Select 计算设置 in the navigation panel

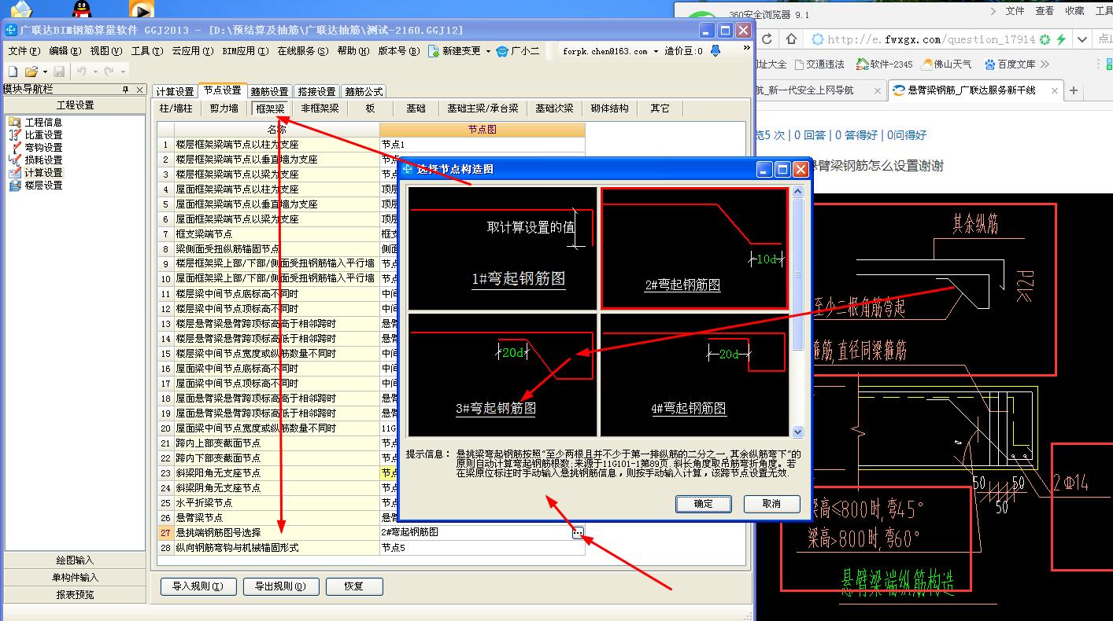point(43,173)
